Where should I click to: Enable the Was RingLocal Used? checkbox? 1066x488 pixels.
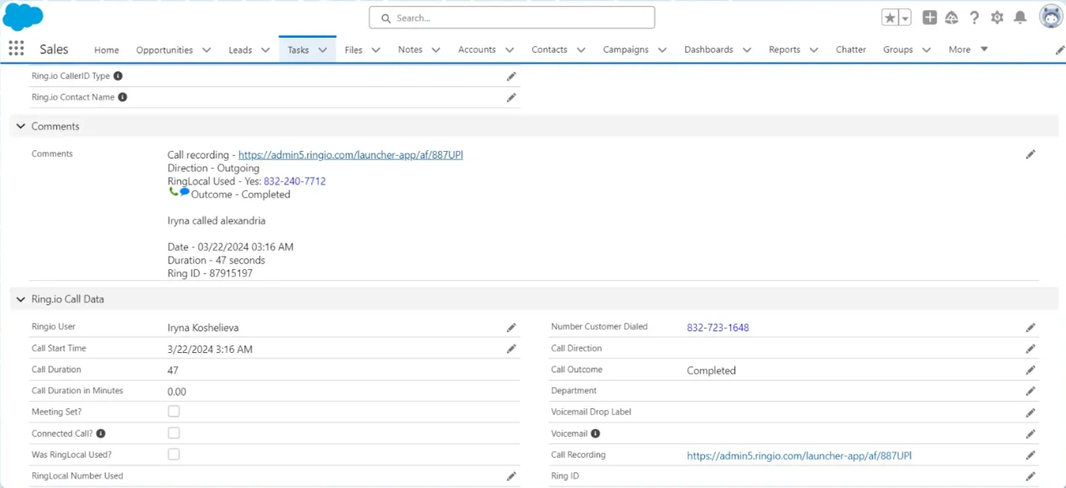pos(174,454)
